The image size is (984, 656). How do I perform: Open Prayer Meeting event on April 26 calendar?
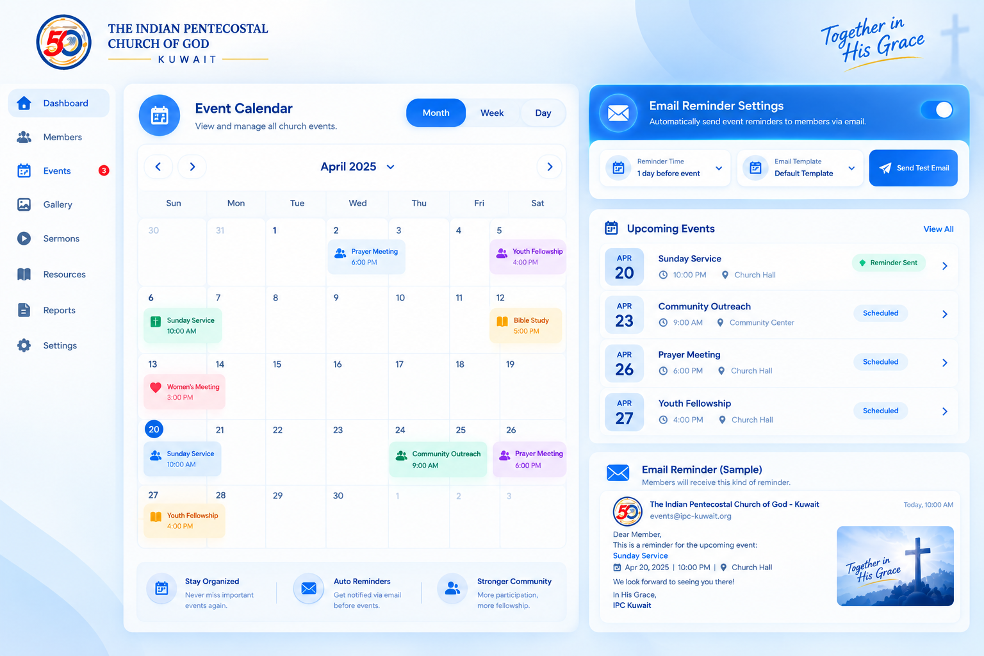[x=530, y=459]
